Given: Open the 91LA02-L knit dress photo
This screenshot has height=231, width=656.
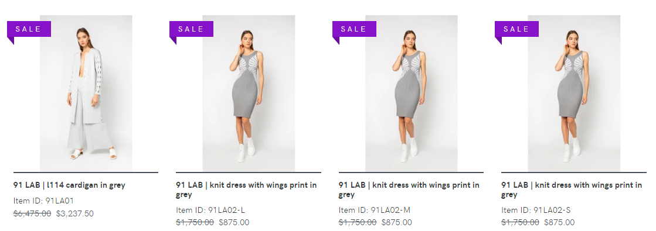Looking at the screenshot, I should click(249, 93).
